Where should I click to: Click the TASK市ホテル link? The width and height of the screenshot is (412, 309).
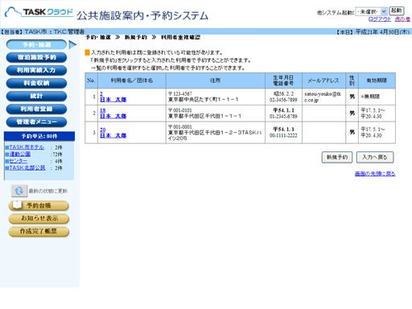click(27, 147)
